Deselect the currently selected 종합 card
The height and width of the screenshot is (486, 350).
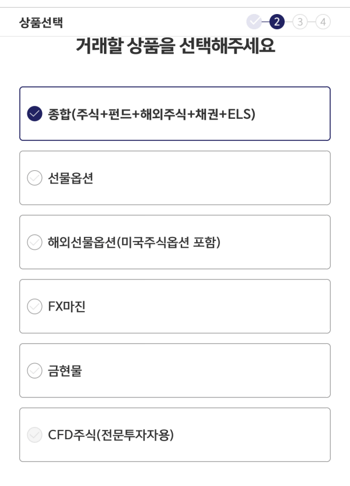click(175, 113)
